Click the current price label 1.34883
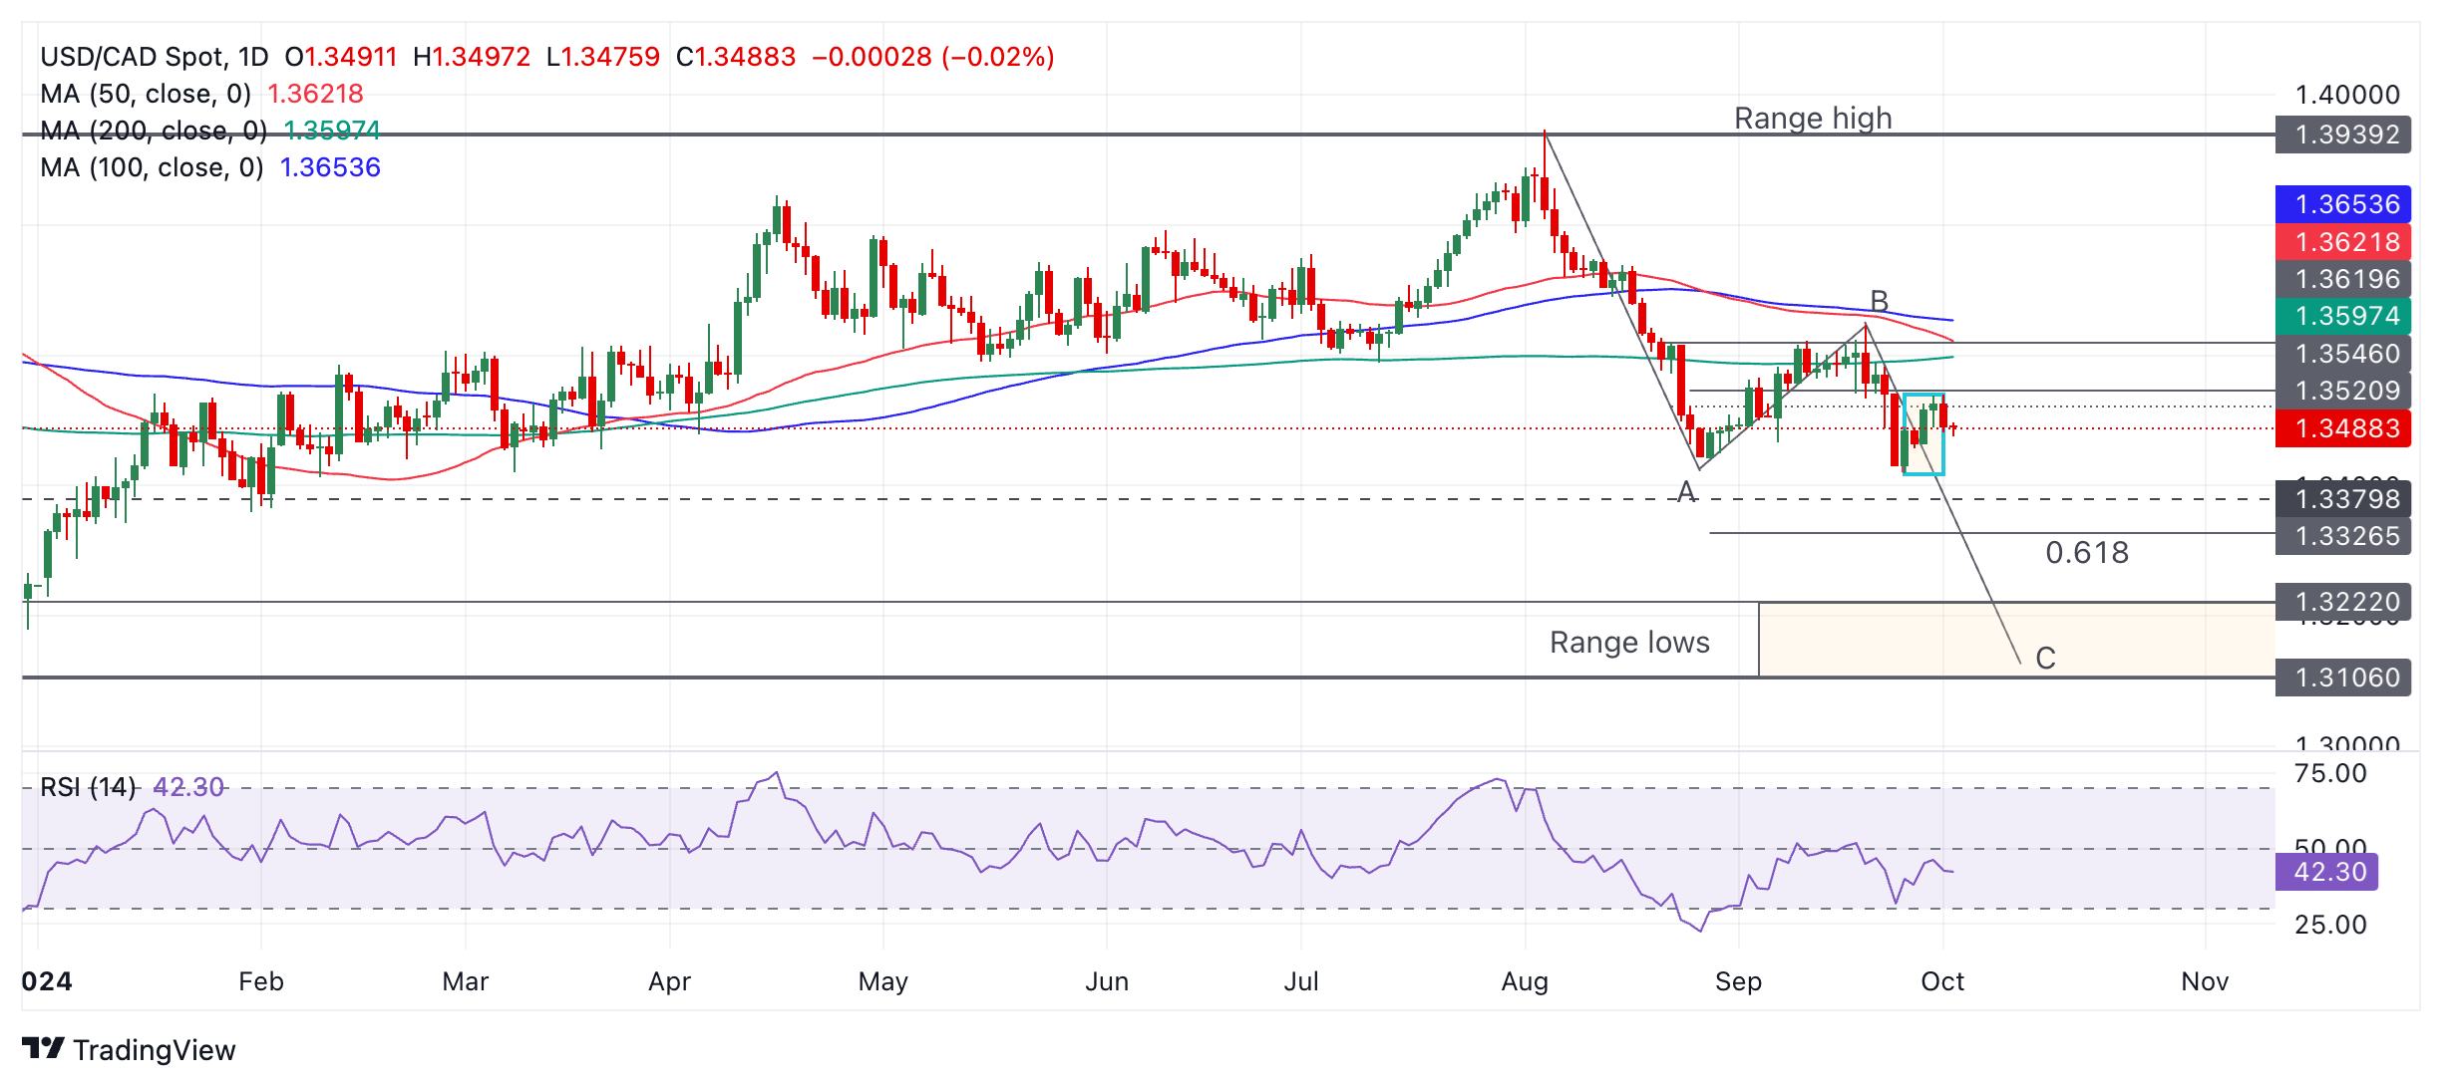Image resolution: width=2442 pixels, height=1087 pixels. 2343,428
